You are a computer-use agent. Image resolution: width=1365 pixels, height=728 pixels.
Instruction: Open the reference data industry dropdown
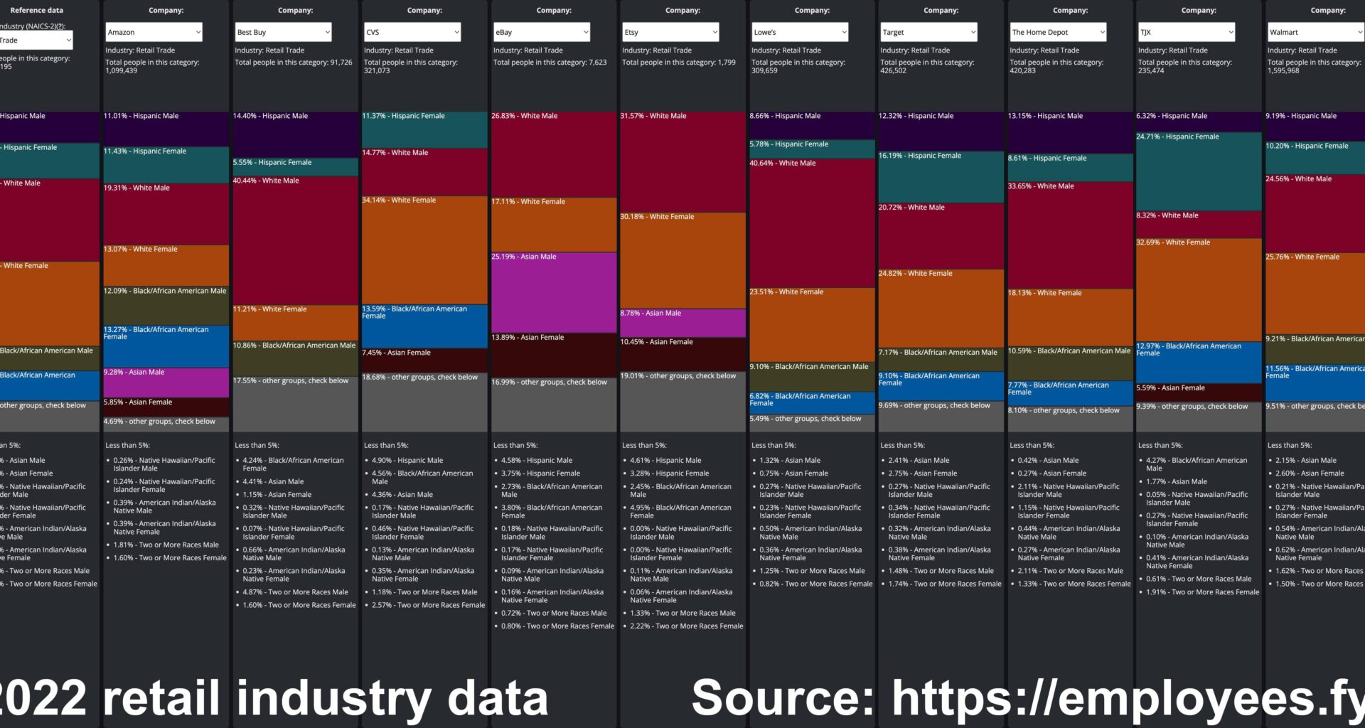[36, 41]
